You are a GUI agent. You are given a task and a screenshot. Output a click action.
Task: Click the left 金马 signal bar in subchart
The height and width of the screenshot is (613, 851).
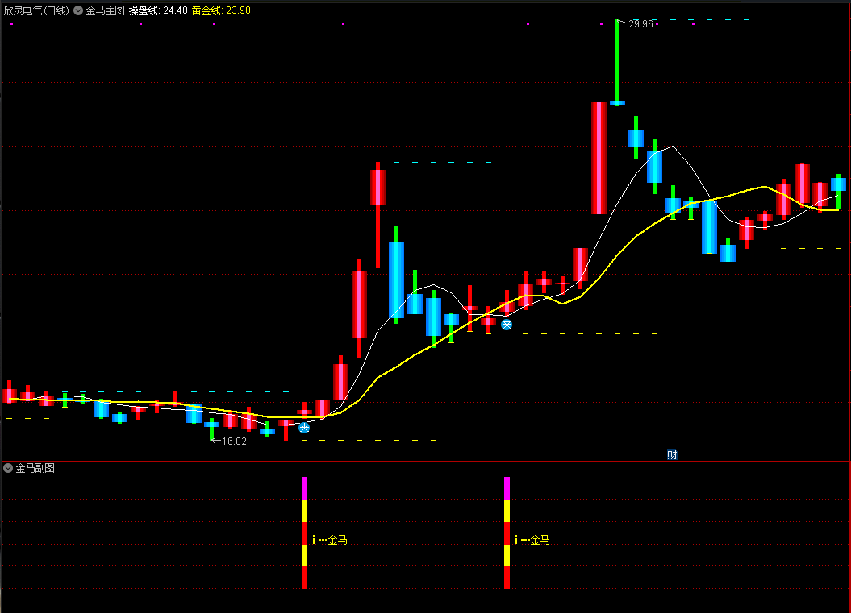pyautogui.click(x=305, y=532)
